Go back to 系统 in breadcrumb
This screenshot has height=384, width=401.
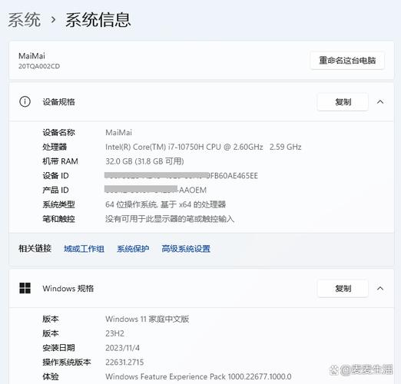click(x=25, y=20)
